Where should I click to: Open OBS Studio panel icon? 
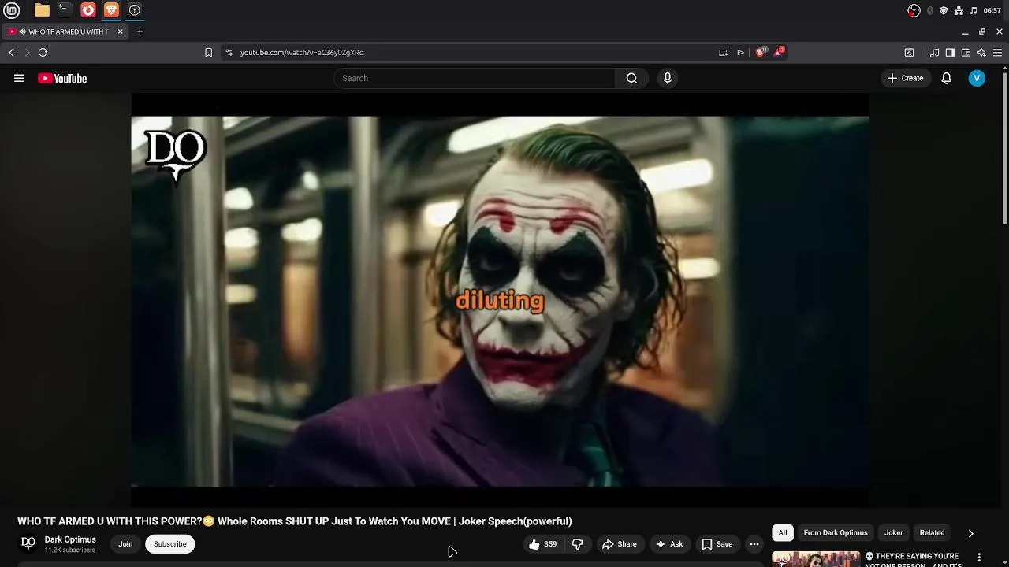135,10
